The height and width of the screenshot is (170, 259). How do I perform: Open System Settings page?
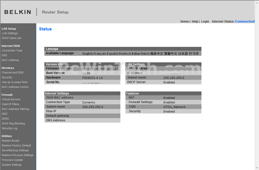click(12, 165)
